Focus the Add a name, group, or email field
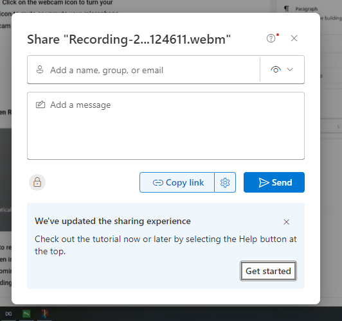The width and height of the screenshot is (342, 321). (144, 70)
